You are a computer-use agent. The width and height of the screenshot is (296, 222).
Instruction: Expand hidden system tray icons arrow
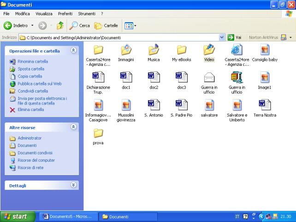click(261, 216)
